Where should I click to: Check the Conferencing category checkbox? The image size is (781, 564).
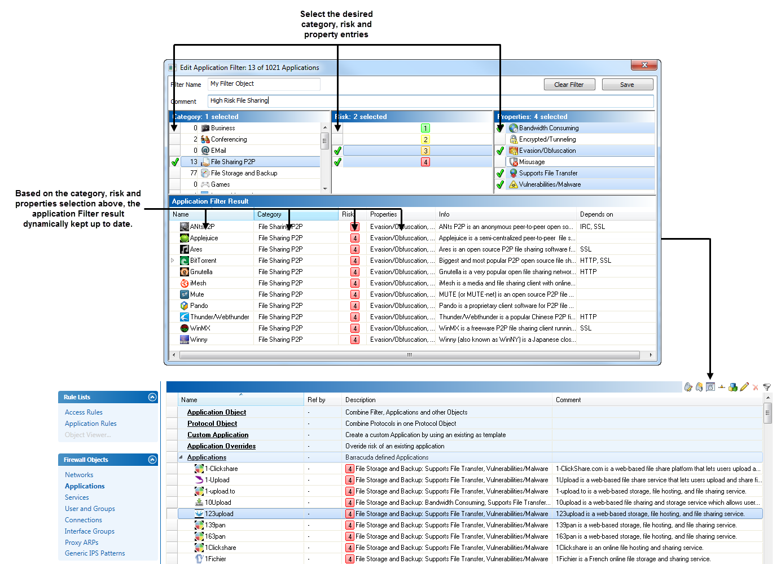(175, 139)
